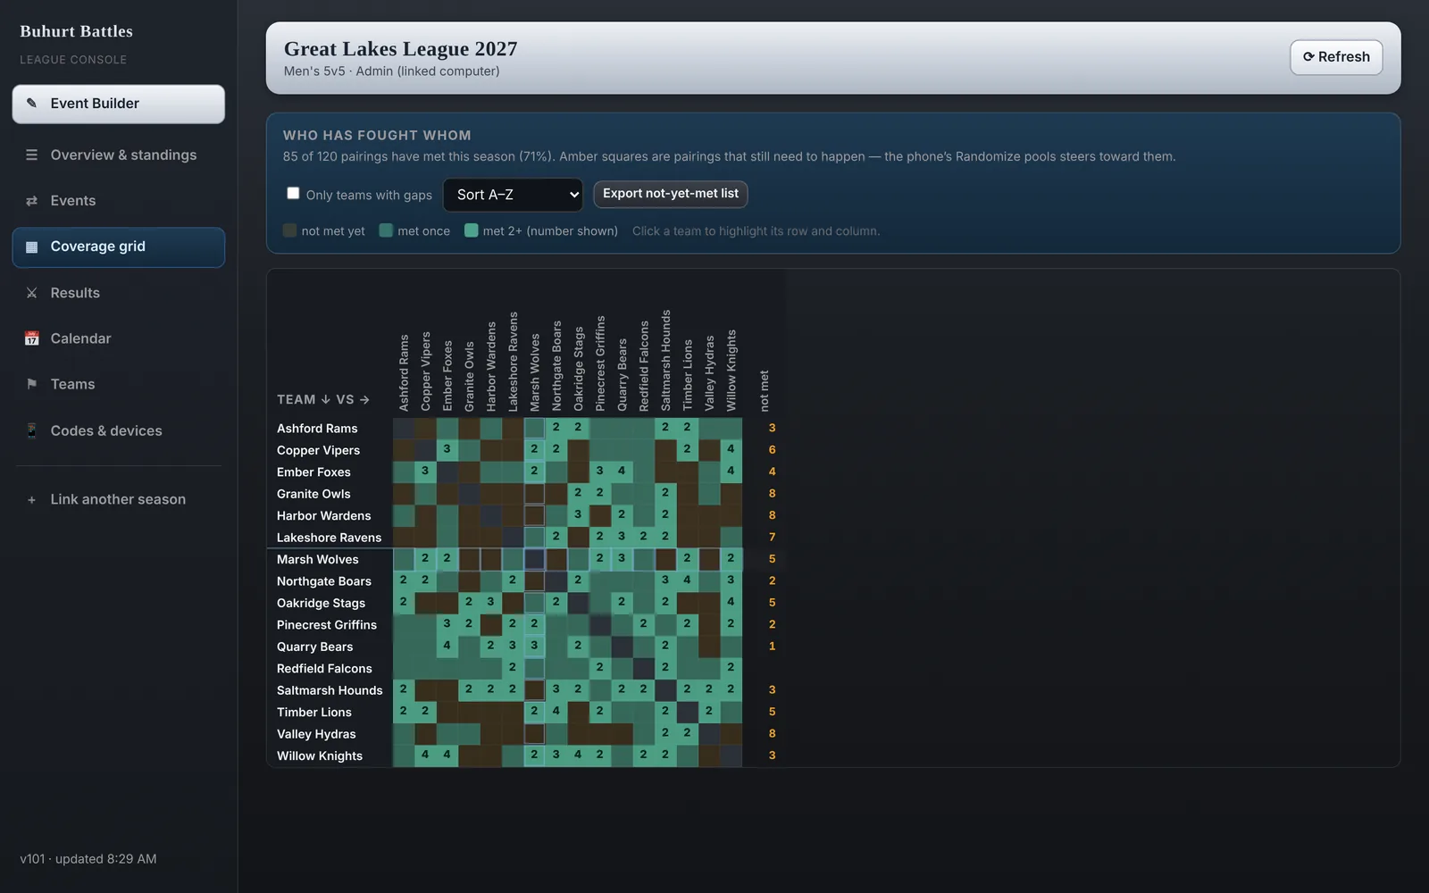Click the Valley Hydras row label
The height and width of the screenshot is (893, 1429).
click(316, 734)
